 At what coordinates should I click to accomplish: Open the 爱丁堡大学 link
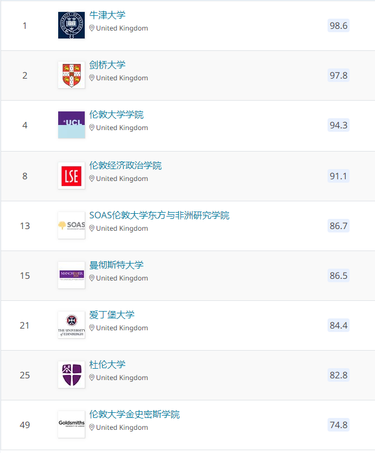pos(112,315)
